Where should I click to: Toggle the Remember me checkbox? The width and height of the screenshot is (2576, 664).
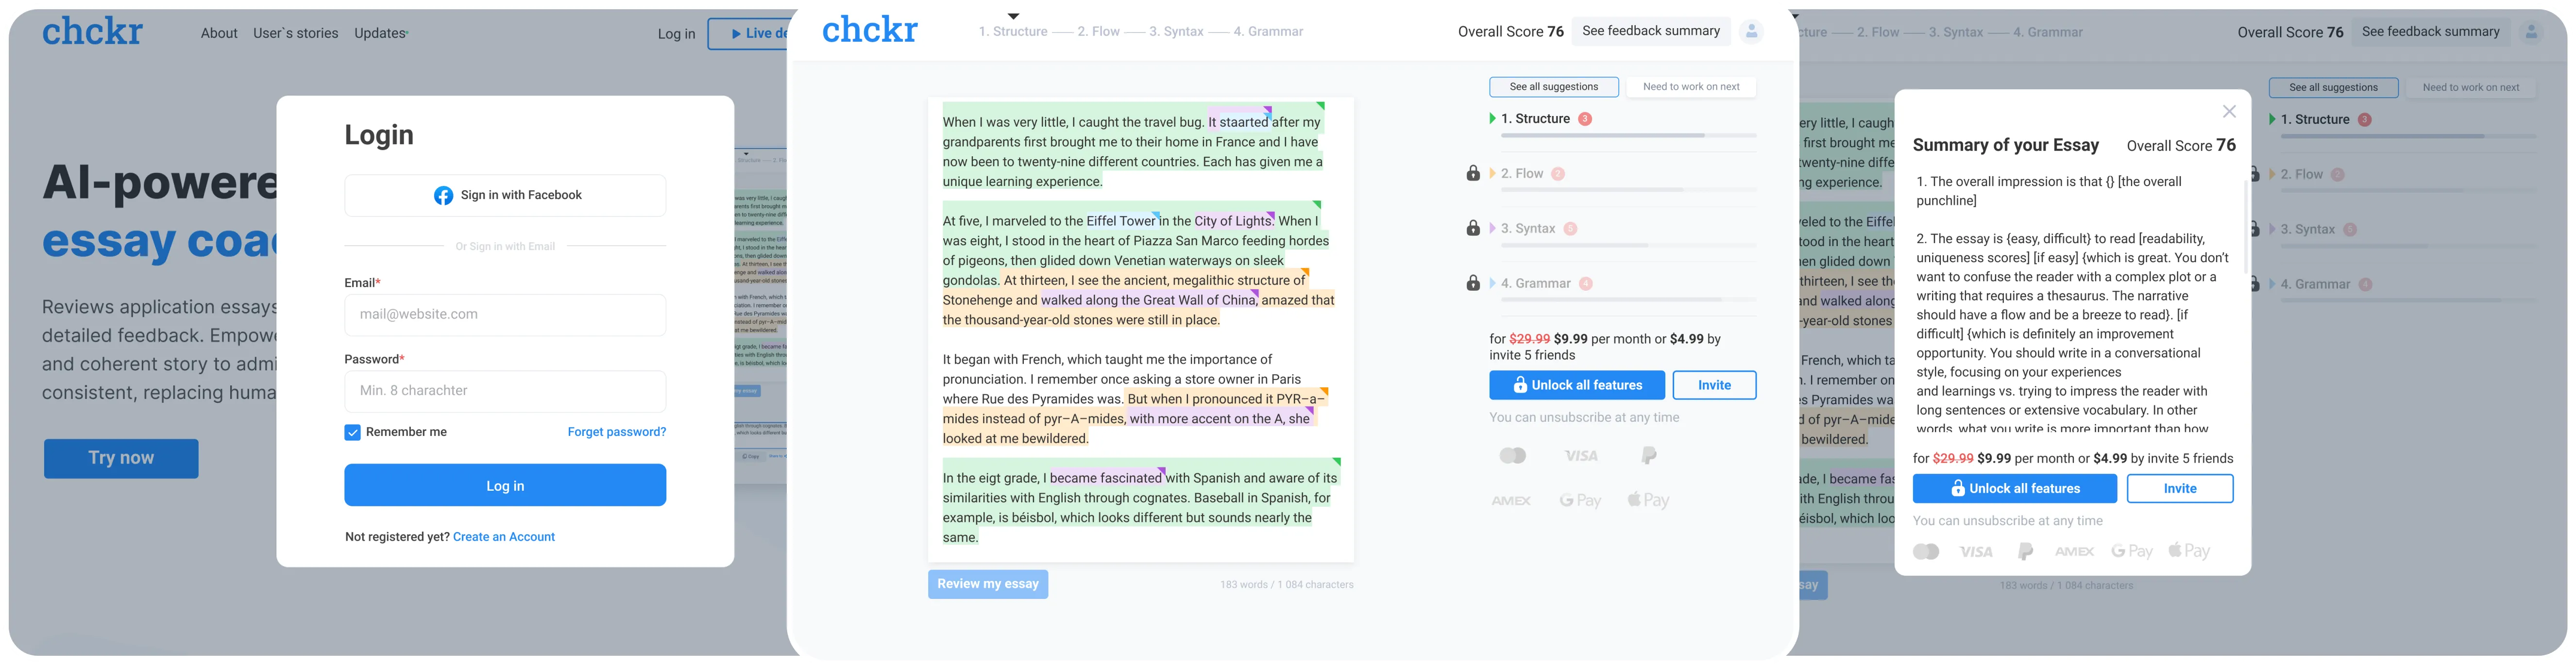click(x=352, y=433)
